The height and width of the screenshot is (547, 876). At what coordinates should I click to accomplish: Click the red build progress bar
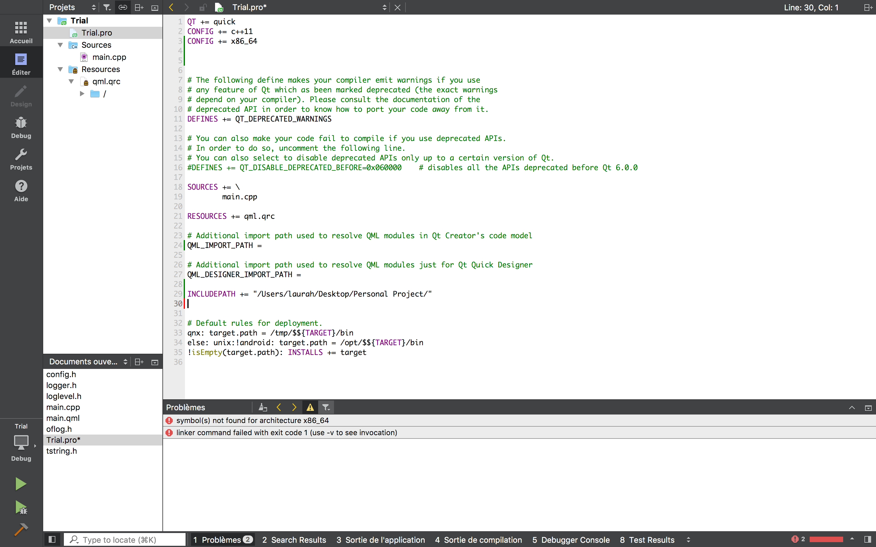pos(826,539)
